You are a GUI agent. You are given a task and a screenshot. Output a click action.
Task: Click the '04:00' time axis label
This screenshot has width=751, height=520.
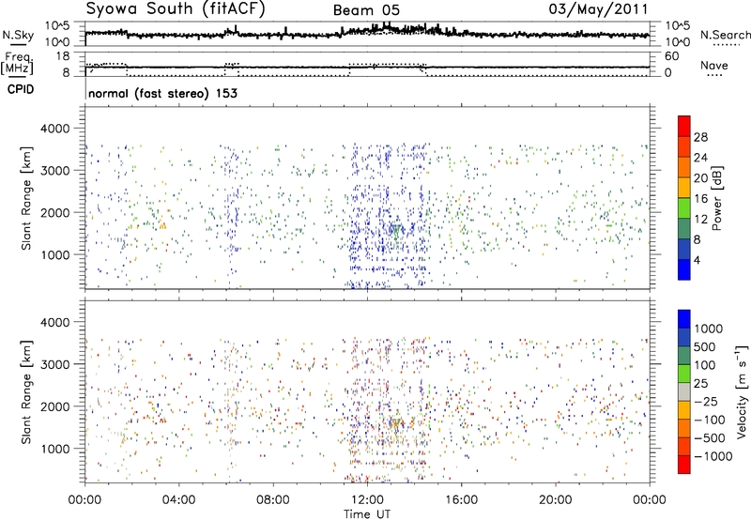point(178,500)
